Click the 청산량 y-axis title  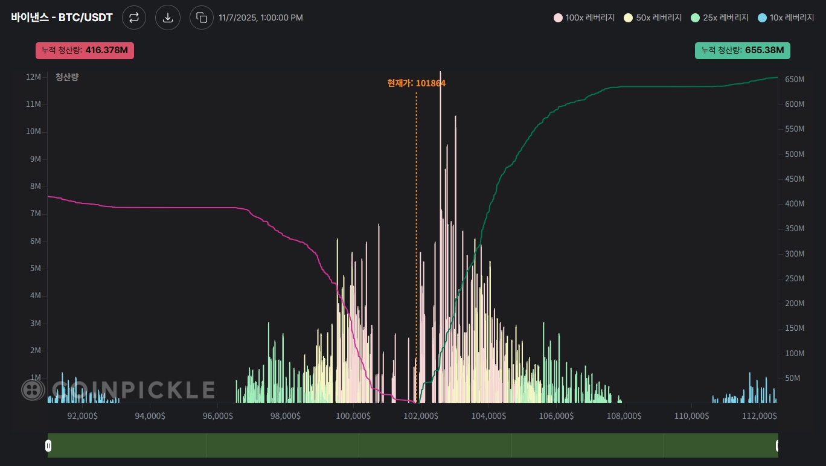(x=67, y=77)
